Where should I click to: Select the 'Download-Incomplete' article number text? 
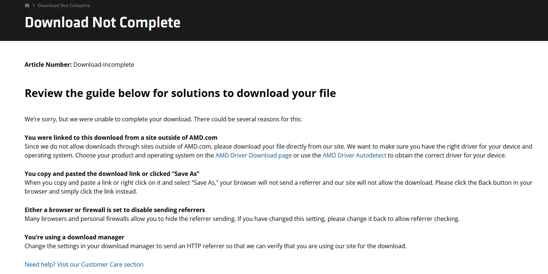[104, 65]
